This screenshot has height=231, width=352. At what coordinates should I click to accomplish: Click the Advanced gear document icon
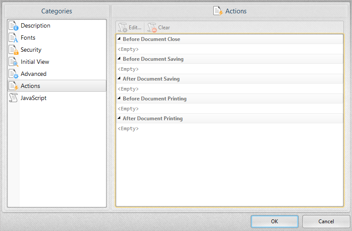coord(13,74)
